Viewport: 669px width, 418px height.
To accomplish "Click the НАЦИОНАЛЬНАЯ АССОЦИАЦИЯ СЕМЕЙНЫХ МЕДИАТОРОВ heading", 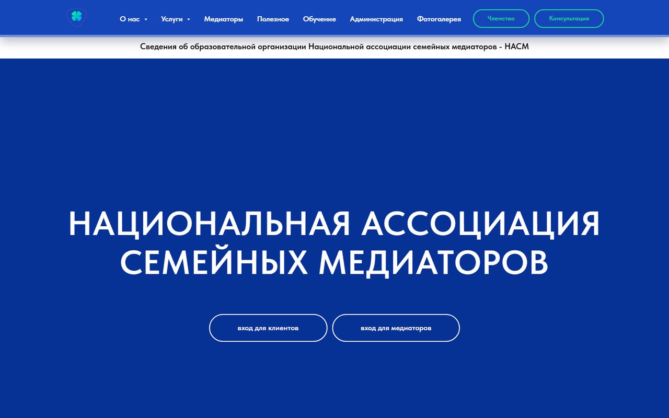I will click(334, 243).
